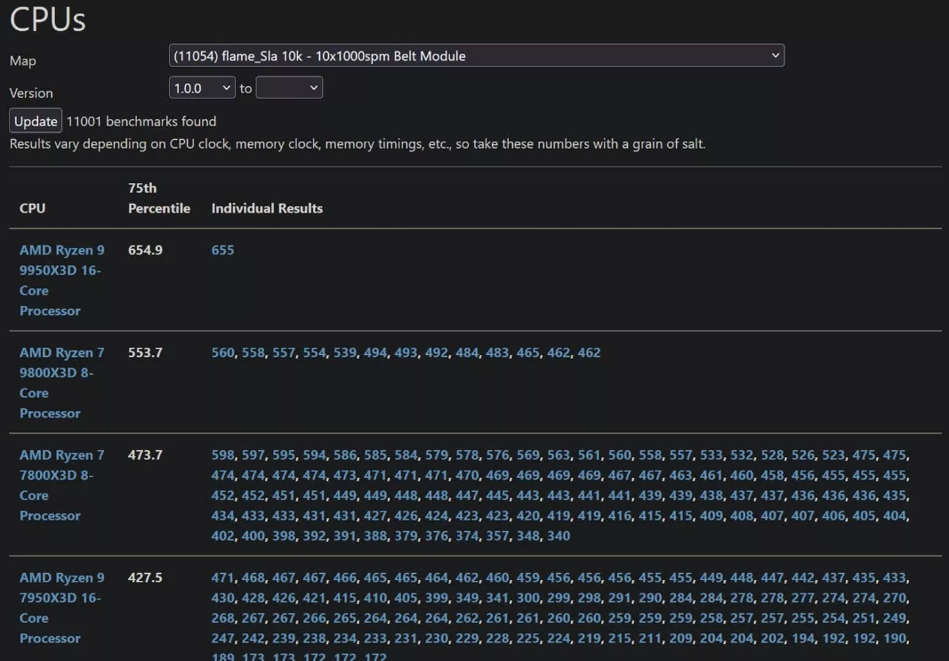Screen dimensions: 949x661
Task: Open the 595 result in the 7800X3D row
Action: pyautogui.click(x=284, y=455)
